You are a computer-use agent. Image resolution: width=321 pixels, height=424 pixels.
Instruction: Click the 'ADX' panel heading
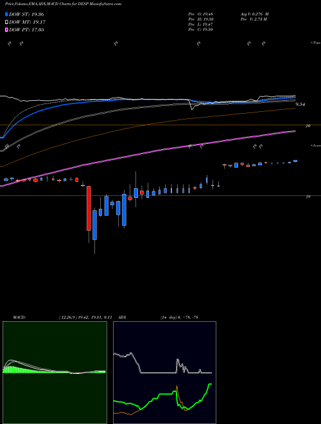pos(123,317)
